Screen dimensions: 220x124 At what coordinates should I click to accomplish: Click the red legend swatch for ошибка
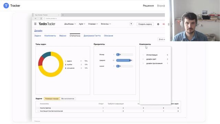coord(66,64)
